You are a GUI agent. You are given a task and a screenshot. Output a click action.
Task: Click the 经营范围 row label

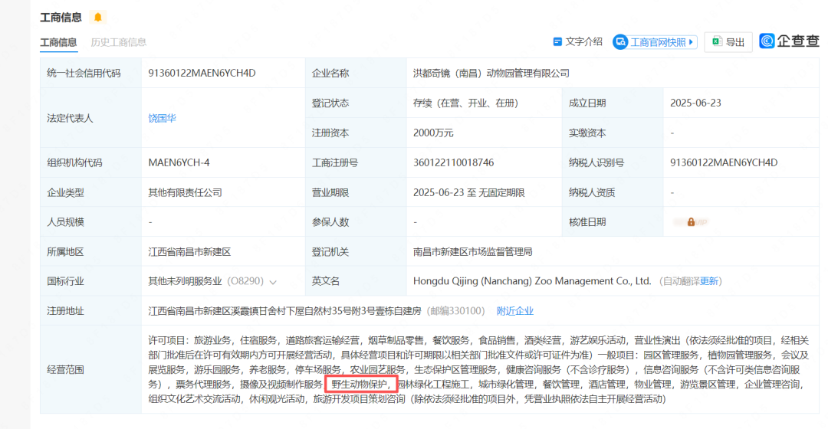pos(65,369)
